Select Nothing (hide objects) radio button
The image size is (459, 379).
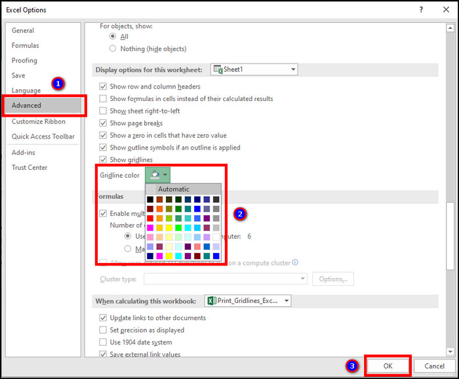click(x=113, y=49)
